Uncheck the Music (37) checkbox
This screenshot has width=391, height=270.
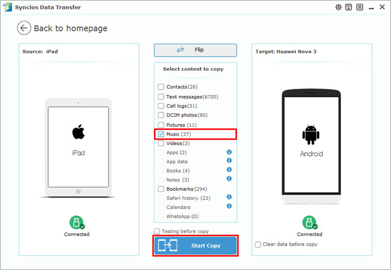pyautogui.click(x=161, y=134)
